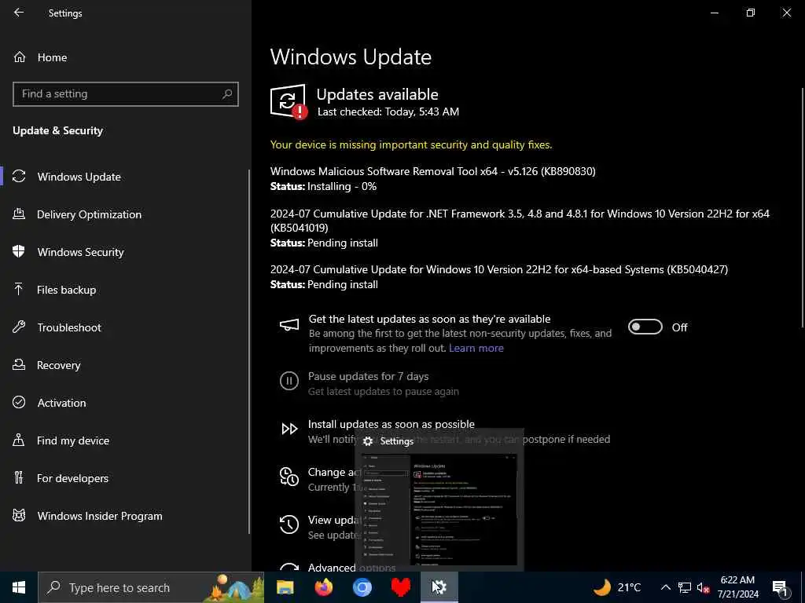Open the blue Chromium browser in taskbar
Image resolution: width=805 pixels, height=603 pixels.
(362, 587)
